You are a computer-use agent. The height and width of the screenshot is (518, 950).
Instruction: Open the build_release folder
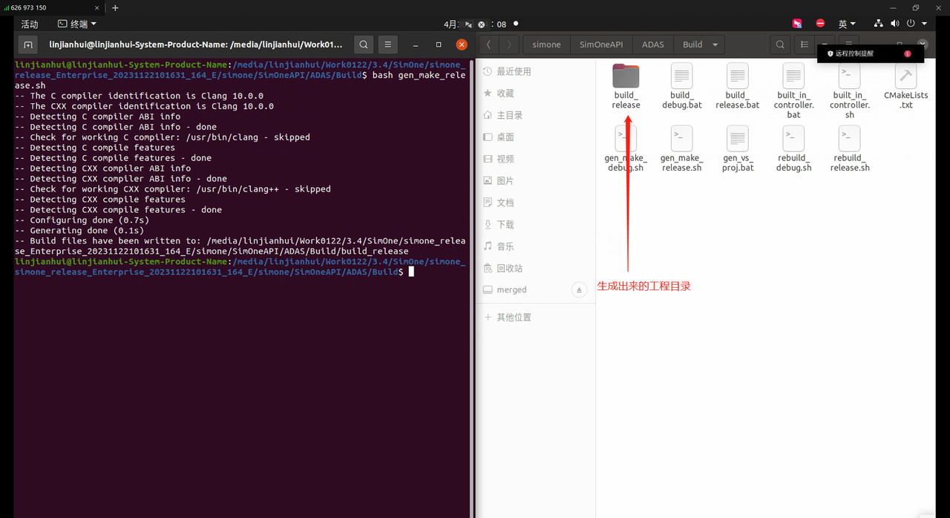tap(626, 76)
